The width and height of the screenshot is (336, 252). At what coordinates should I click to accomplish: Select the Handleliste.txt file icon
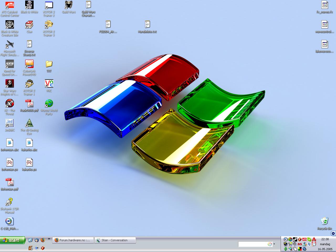tap(148, 27)
